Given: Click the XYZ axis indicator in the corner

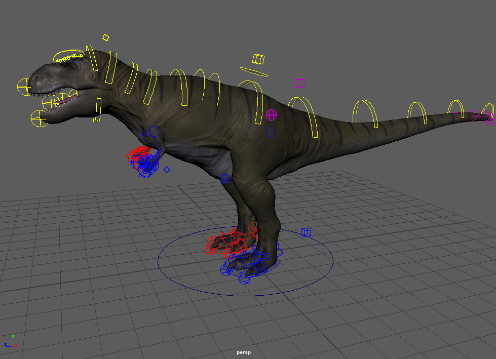Looking at the screenshot, I should pyautogui.click(x=11, y=341).
